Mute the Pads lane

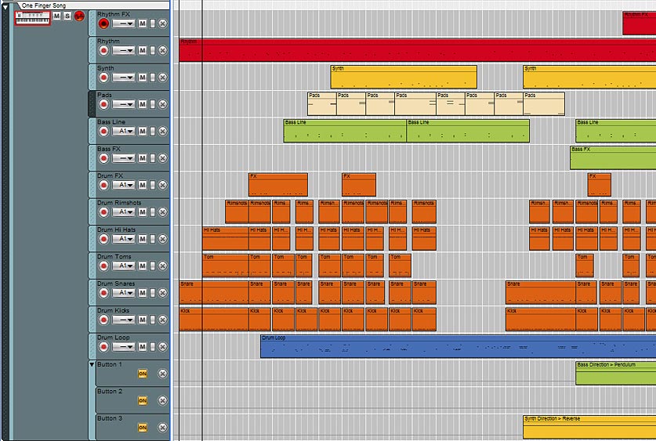point(143,104)
